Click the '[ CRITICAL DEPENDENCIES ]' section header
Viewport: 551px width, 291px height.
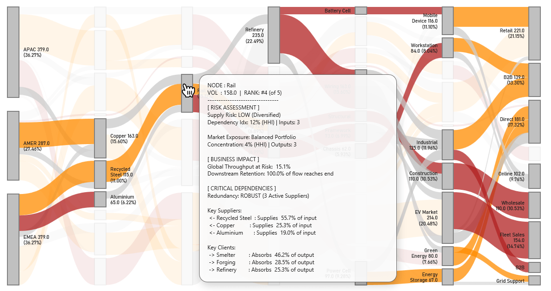(241, 188)
